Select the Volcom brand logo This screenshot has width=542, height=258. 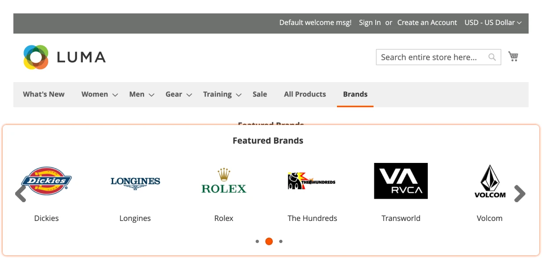point(490,181)
